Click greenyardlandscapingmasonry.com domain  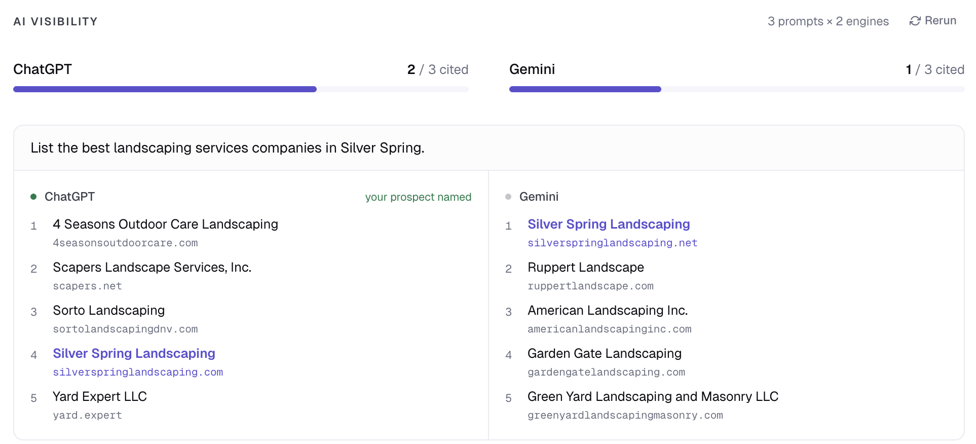(x=625, y=416)
